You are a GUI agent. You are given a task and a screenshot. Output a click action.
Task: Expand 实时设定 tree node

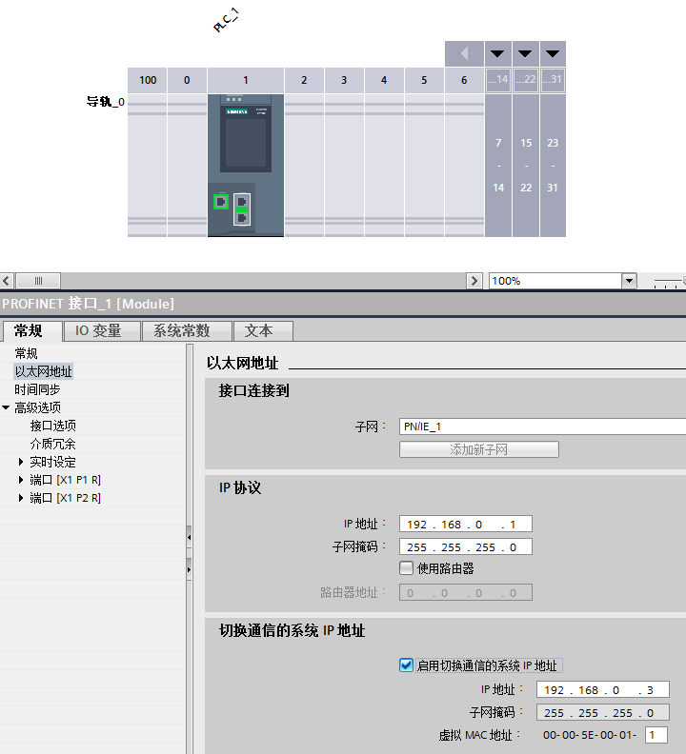[21, 462]
